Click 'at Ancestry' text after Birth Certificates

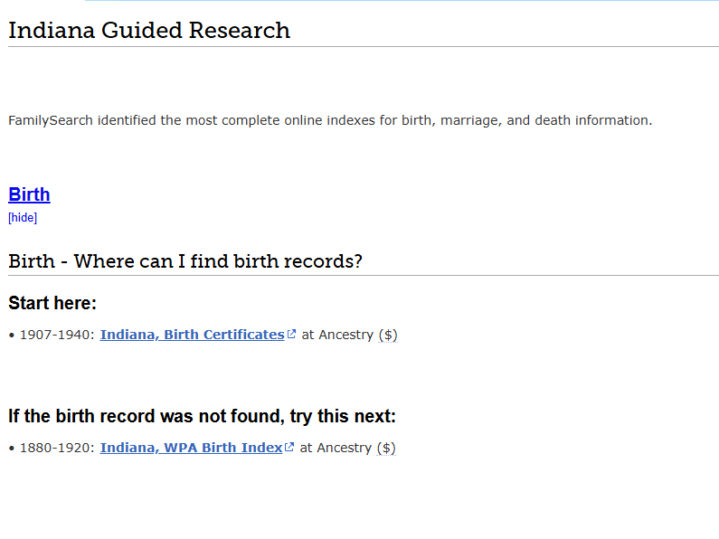pyautogui.click(x=337, y=335)
